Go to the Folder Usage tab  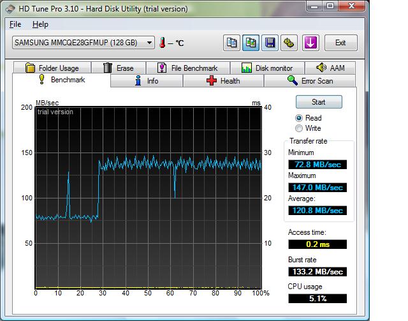(52, 68)
